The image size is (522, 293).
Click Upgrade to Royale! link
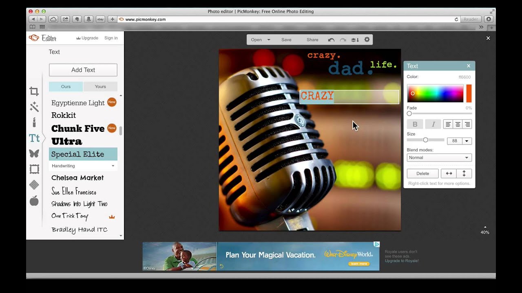coord(402,261)
